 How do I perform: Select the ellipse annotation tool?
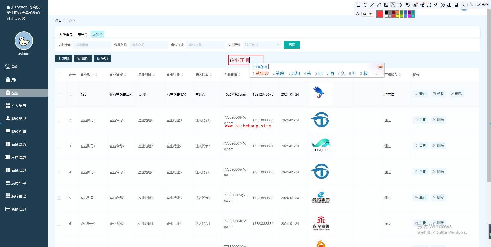[365, 5]
